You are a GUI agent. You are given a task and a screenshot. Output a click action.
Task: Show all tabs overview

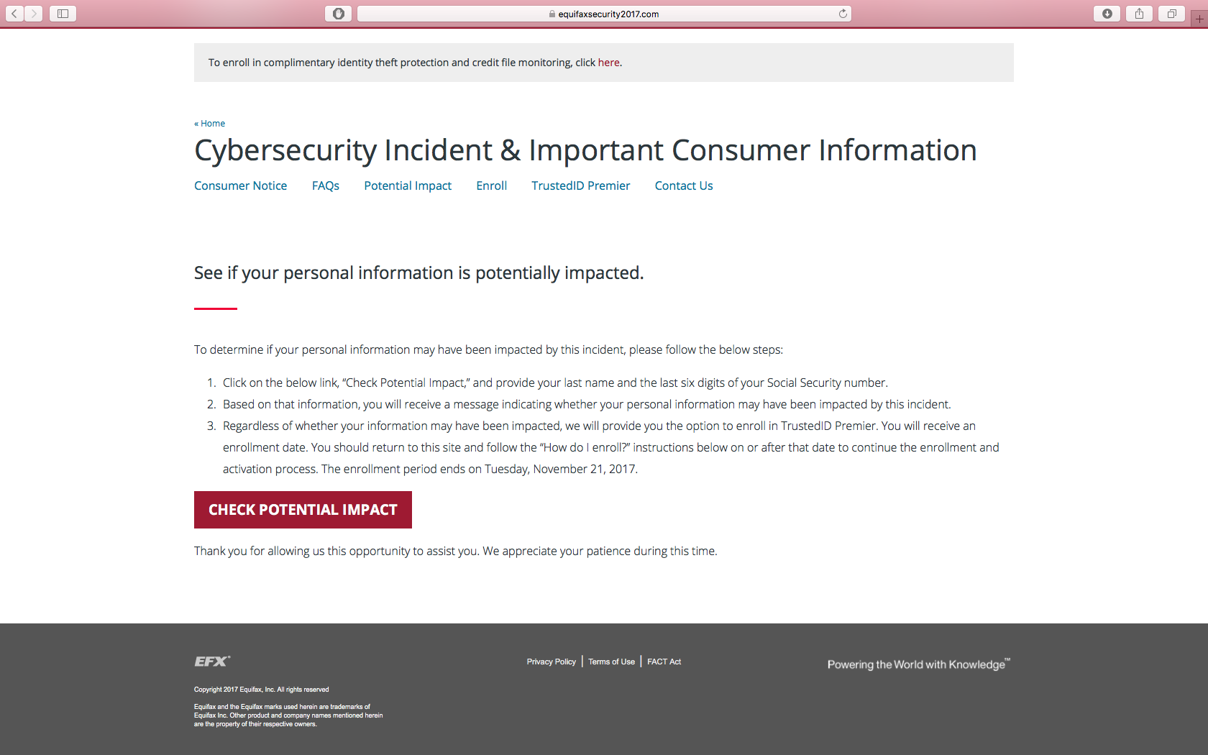[x=1172, y=14]
